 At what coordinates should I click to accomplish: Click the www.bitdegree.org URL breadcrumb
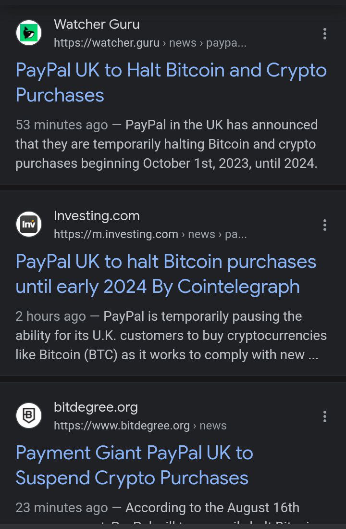click(140, 426)
